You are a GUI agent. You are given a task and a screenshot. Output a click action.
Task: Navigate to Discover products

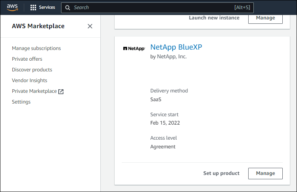click(32, 70)
